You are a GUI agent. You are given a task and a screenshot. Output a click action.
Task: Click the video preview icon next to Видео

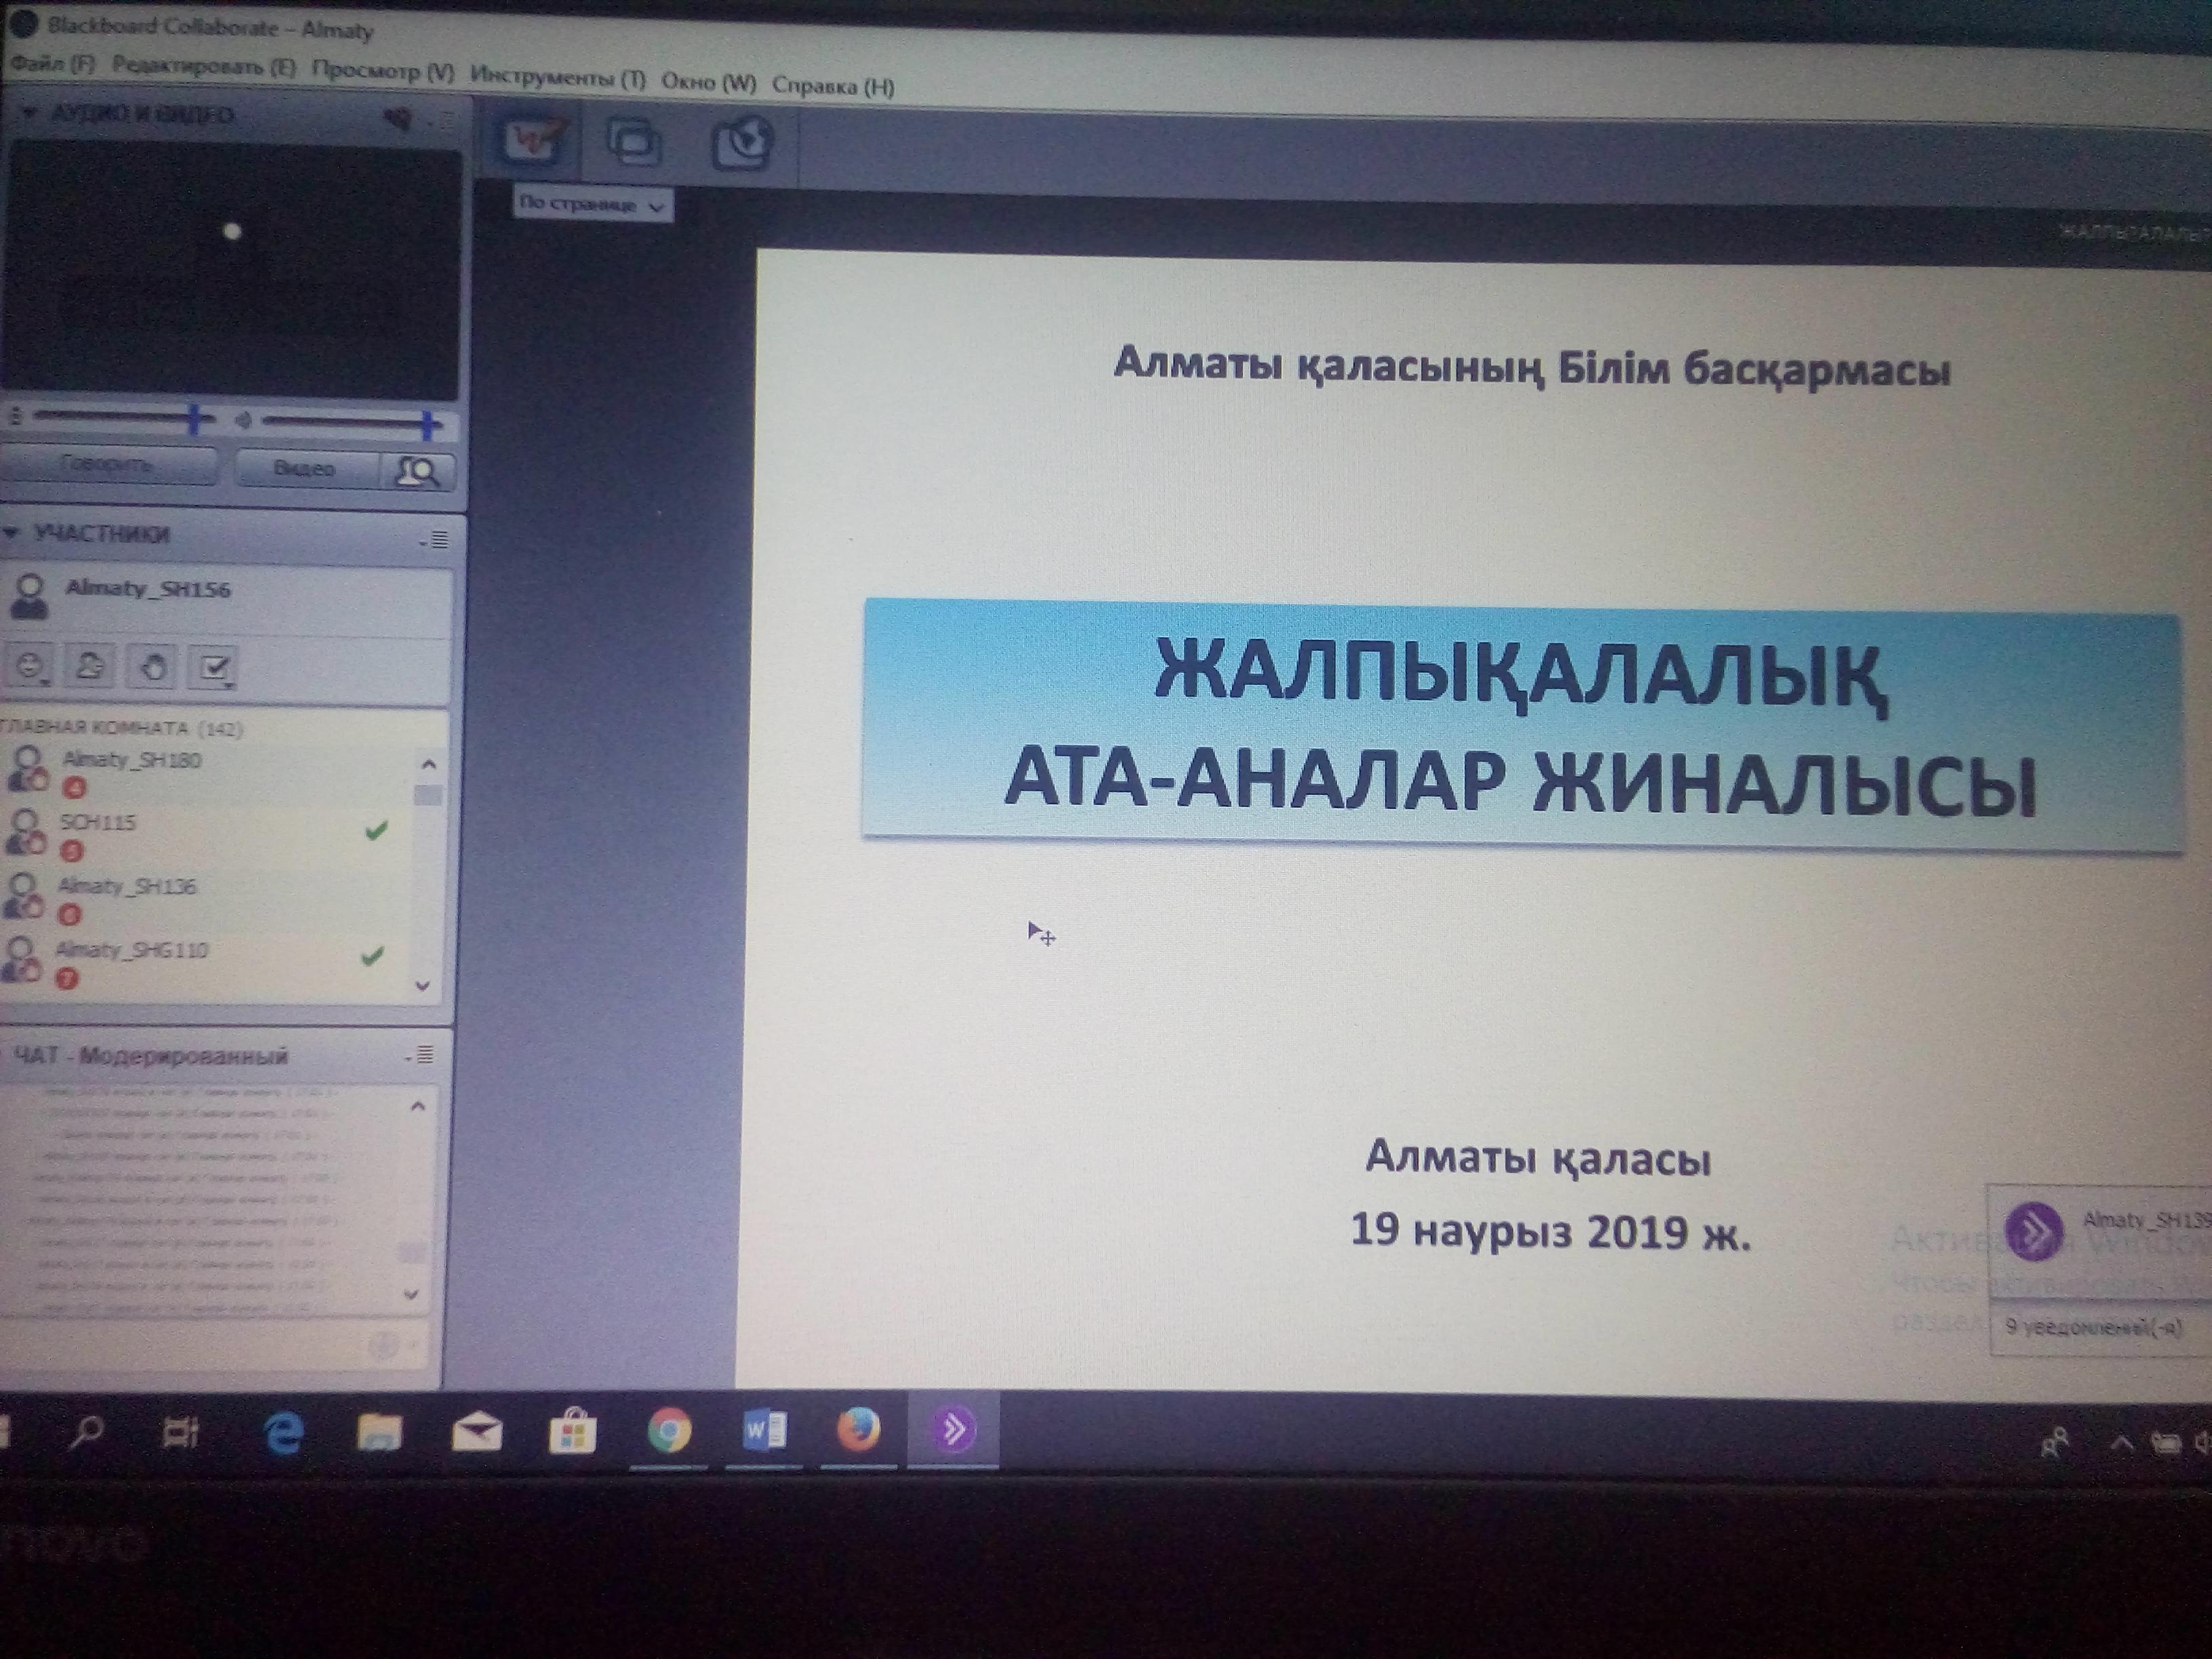pyautogui.click(x=417, y=470)
